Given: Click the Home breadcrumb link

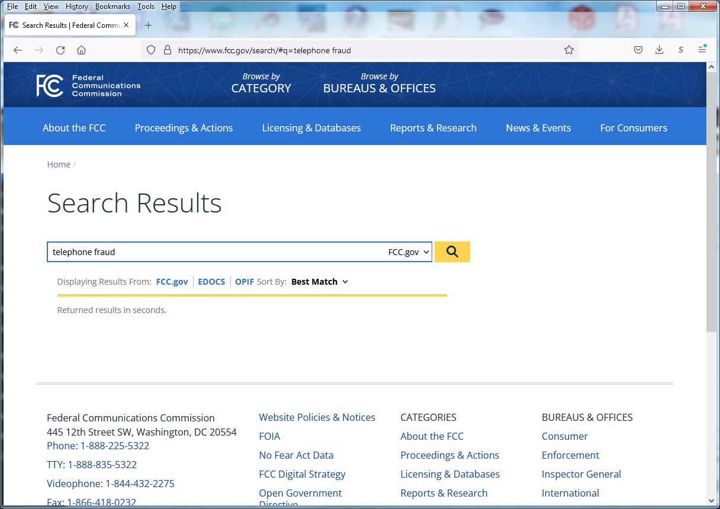Looking at the screenshot, I should point(59,165).
